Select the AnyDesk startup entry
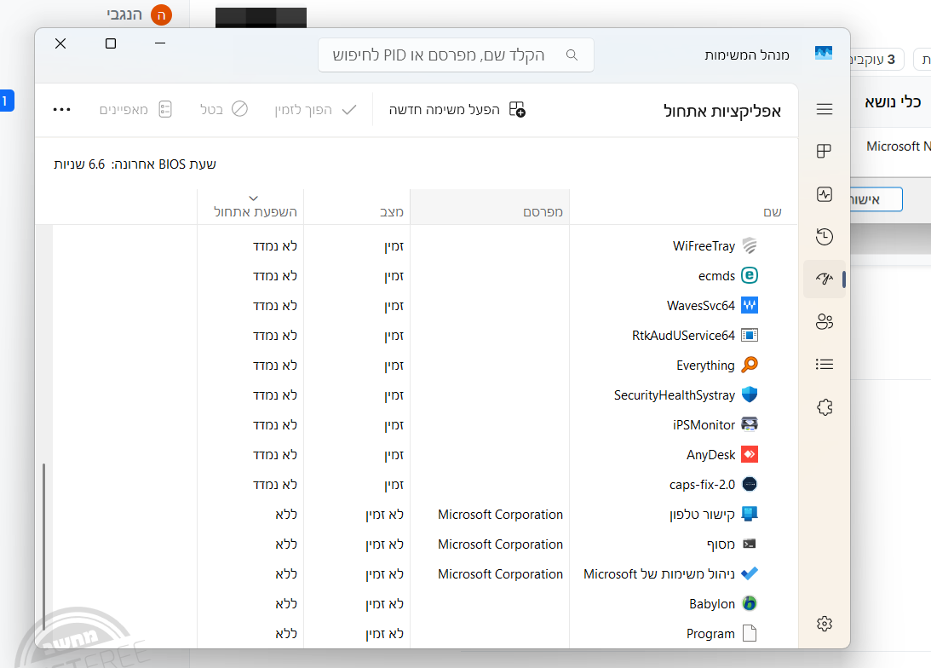This screenshot has width=931, height=668. 710,455
